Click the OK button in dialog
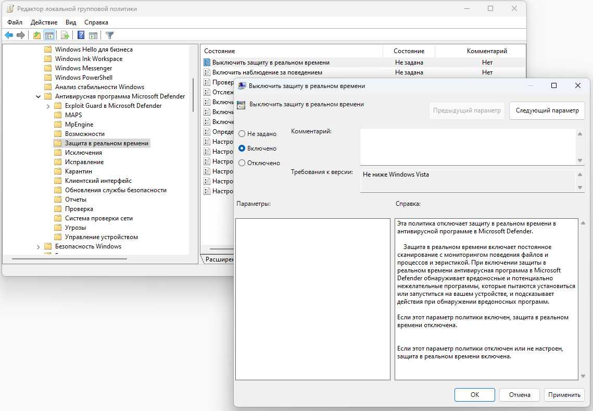This screenshot has height=411, width=593. point(475,395)
